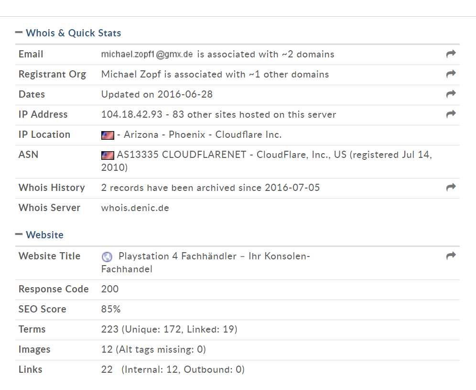Screen dimensions: 476x390
Task: Click the arrow icon for IP Address
Action: pyautogui.click(x=451, y=114)
